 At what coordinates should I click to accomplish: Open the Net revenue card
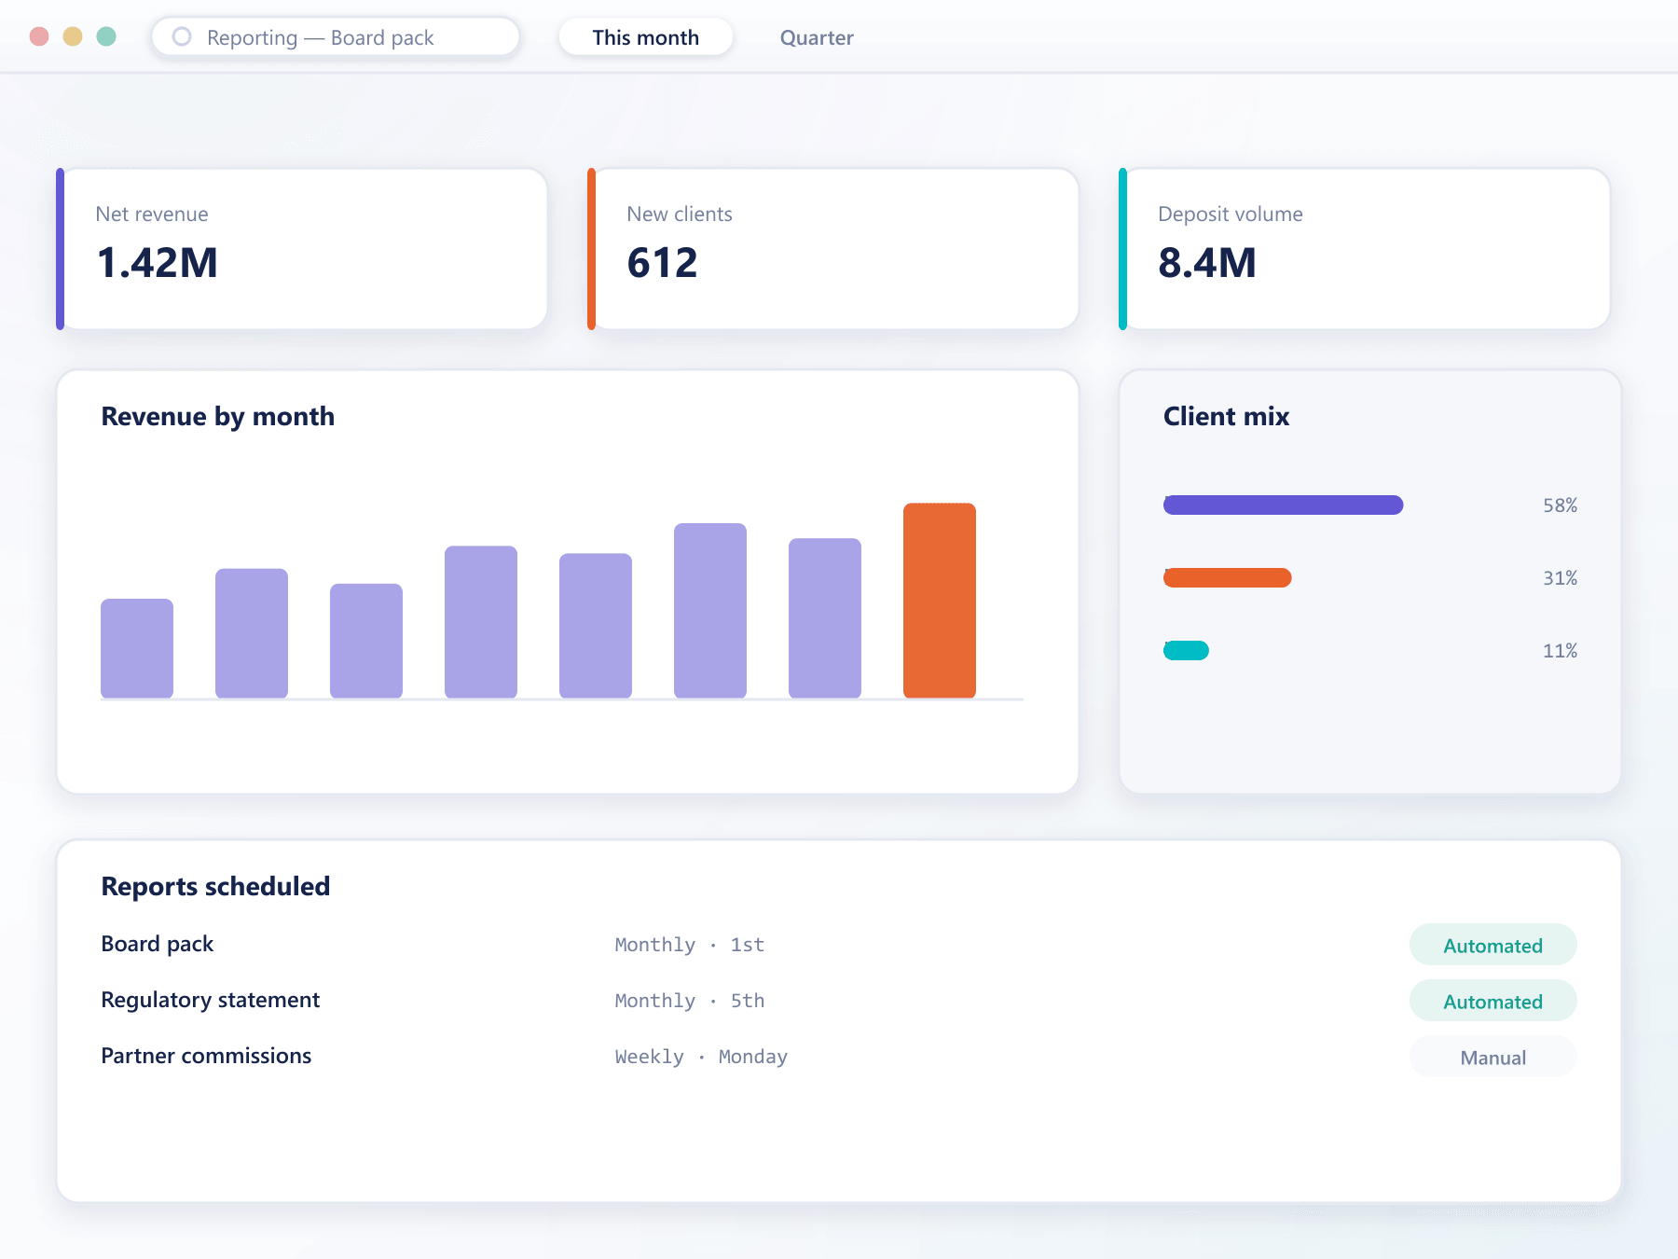tap(302, 249)
